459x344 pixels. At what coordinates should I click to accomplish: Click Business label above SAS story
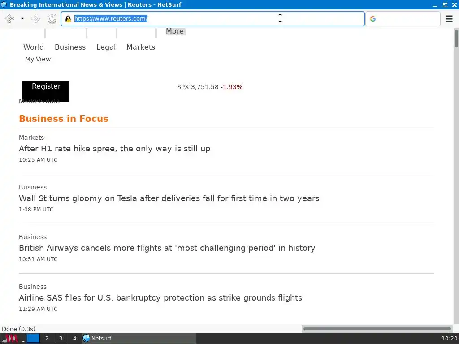click(x=33, y=287)
